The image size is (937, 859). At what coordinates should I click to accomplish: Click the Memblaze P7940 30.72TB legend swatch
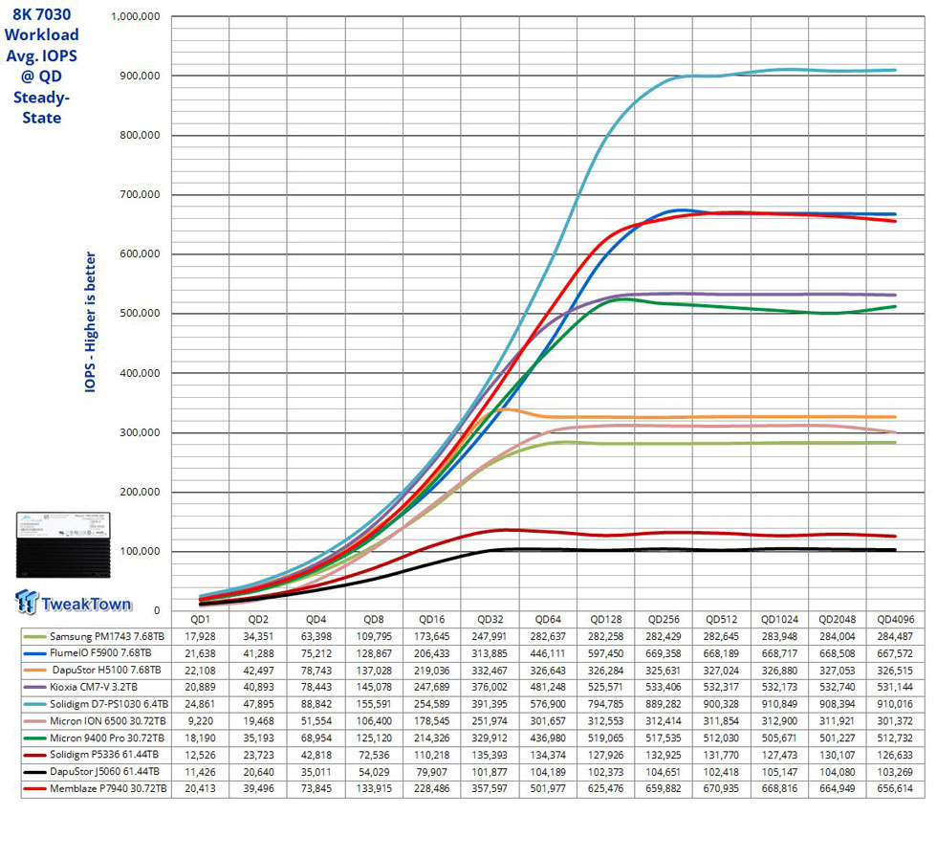coord(35,789)
